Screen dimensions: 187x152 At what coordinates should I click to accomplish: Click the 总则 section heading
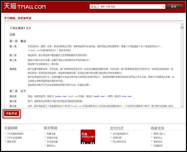pyautogui.click(x=12, y=35)
